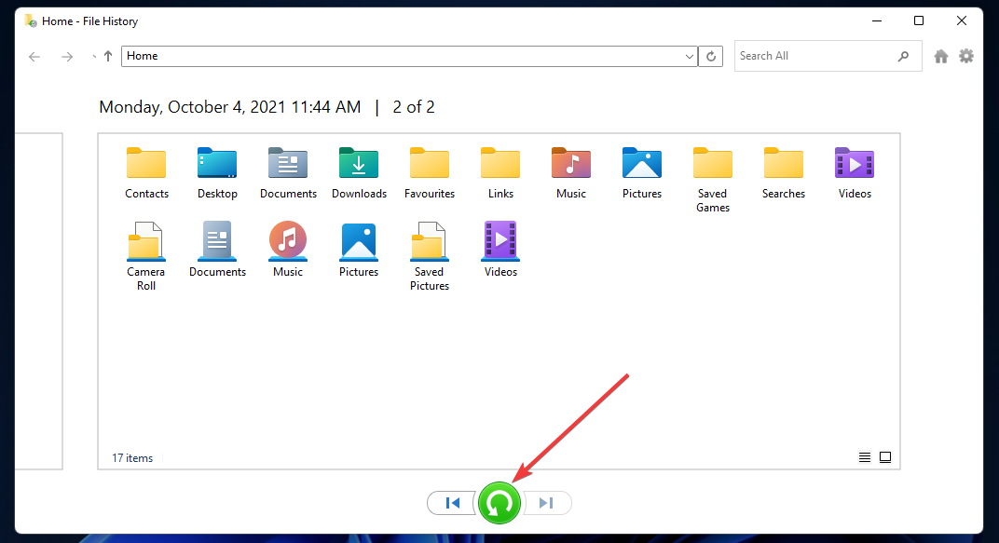
Task: Select the Documents folder in the top row
Action: (288, 173)
